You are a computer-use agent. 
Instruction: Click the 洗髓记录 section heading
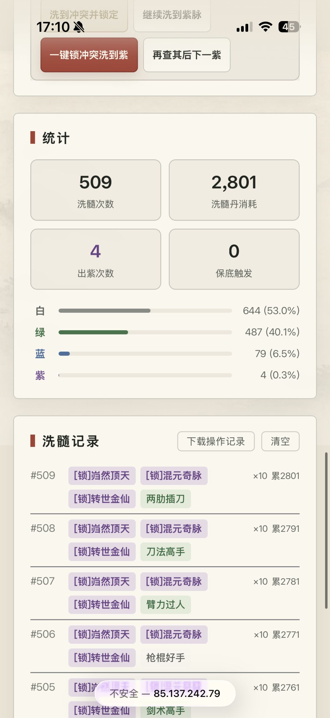[x=71, y=441]
